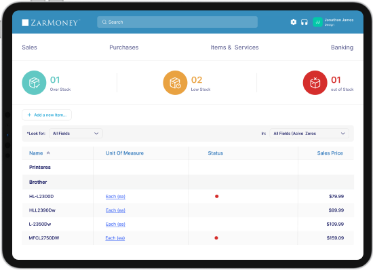
Task: Focus the Search input field
Action: [x=177, y=22]
